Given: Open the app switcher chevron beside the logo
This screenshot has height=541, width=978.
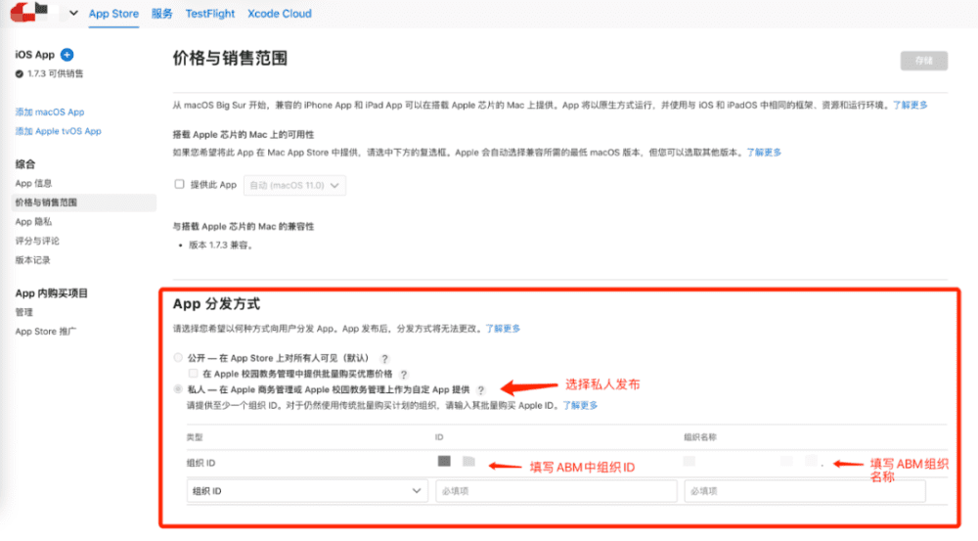Looking at the screenshot, I should (73, 13).
